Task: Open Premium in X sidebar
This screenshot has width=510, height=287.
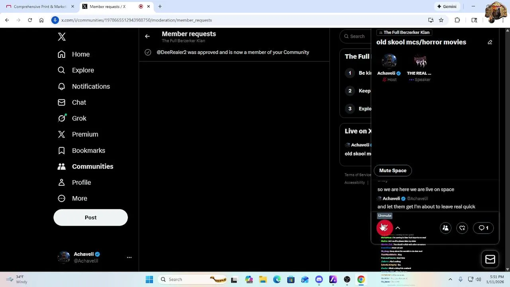Action: pyautogui.click(x=78, y=134)
